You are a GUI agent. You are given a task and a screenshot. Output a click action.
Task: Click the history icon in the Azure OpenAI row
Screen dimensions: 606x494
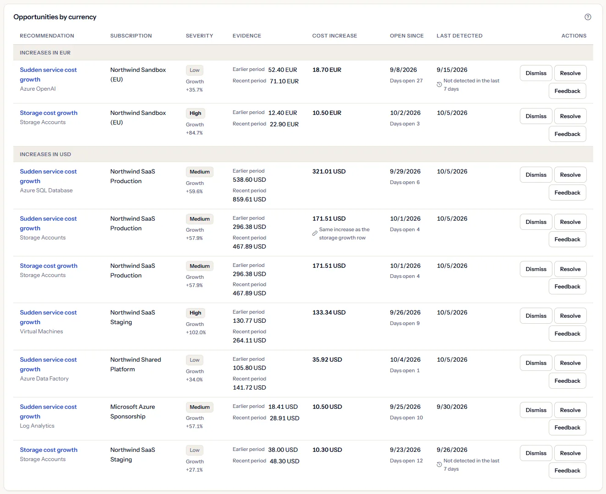(x=439, y=85)
